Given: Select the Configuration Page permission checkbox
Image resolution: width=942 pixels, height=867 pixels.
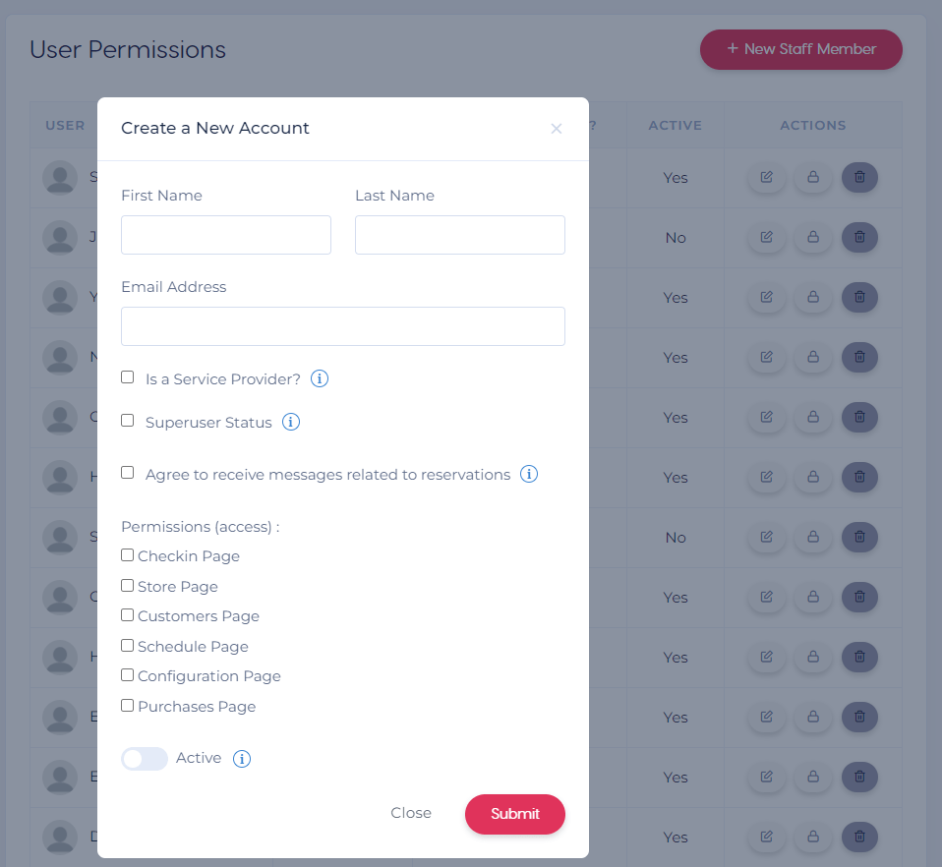Looking at the screenshot, I should (128, 675).
